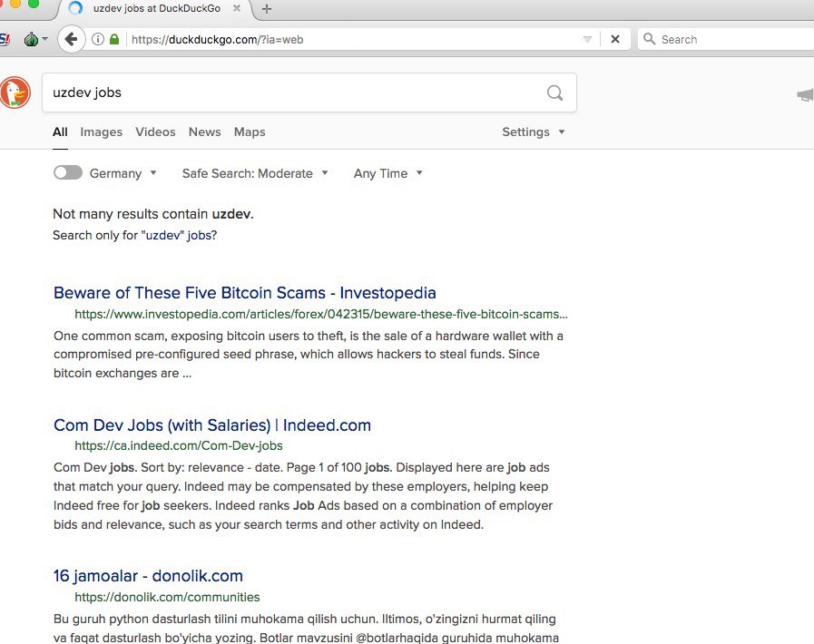
Task: Select the uzdev jobs at DuckDuckGo tab
Action: [x=156, y=9]
